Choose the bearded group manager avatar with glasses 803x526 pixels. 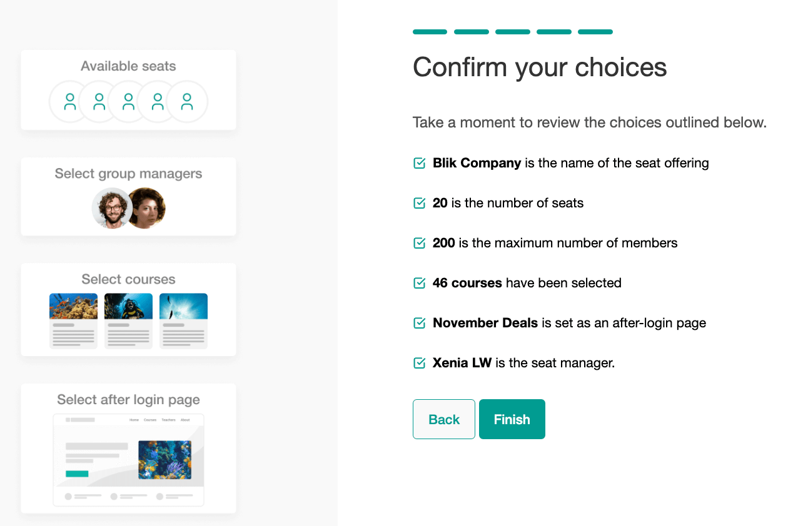(x=112, y=208)
